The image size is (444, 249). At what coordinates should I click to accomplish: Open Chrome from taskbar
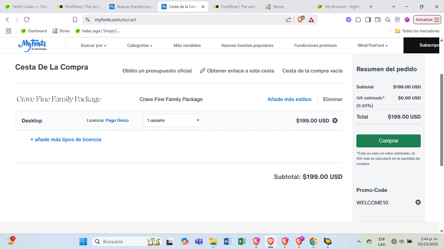(x=313, y=242)
